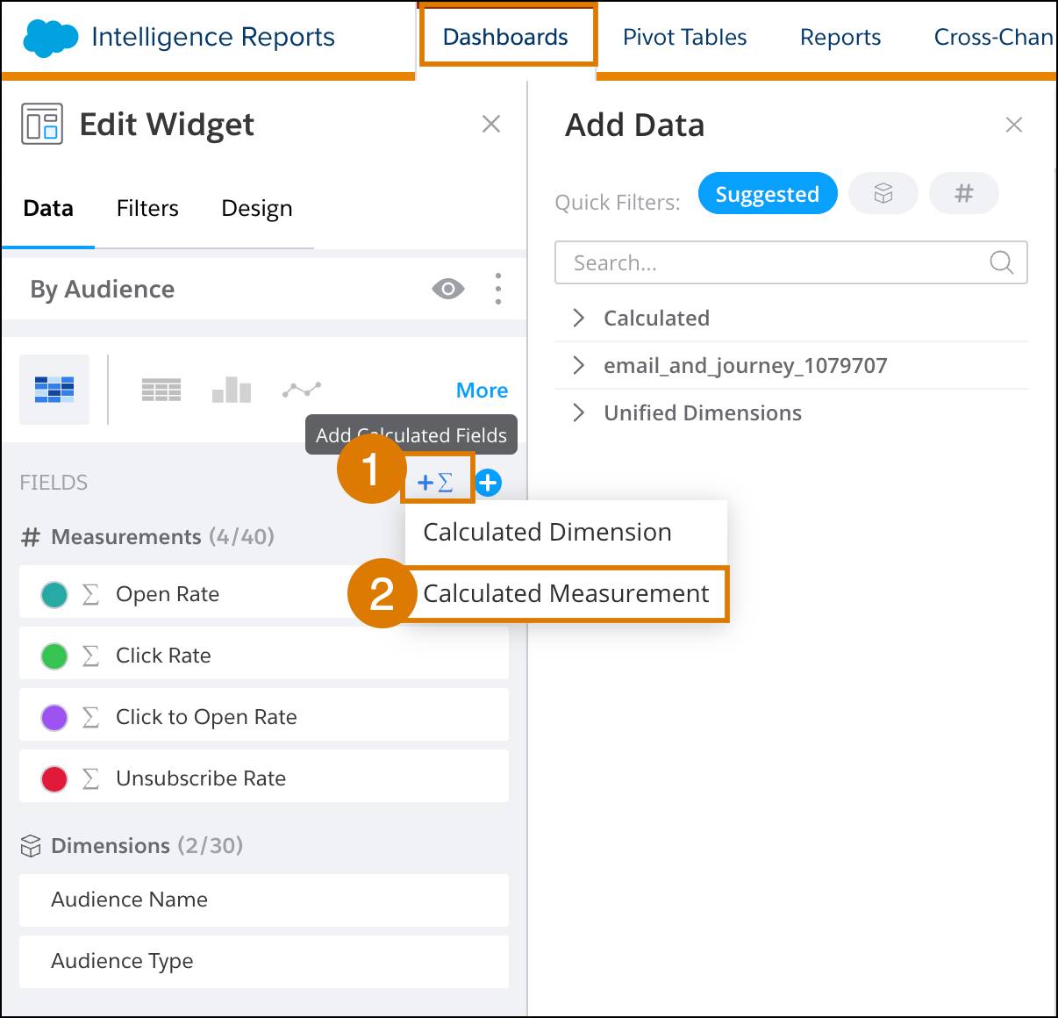Click the teal swatch beside Open Rate
Screen dimensions: 1058x1018
click(54, 593)
